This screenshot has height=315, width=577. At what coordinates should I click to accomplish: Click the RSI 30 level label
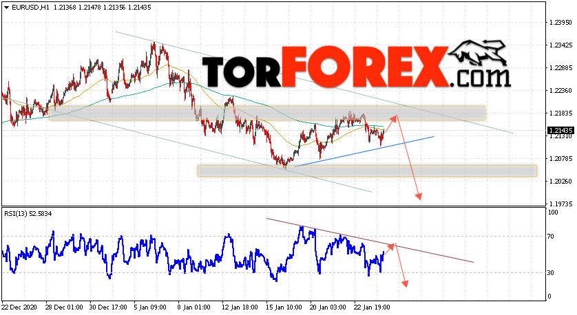click(551, 273)
